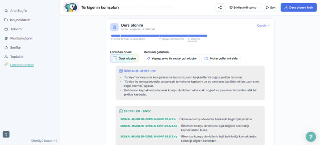Click the target icon of Öğrenme Hedefleri
Image resolution: width=320 pixels, height=145 pixels.
point(121,71)
